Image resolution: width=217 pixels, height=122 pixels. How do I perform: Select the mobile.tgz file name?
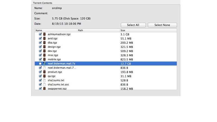pos(54,59)
